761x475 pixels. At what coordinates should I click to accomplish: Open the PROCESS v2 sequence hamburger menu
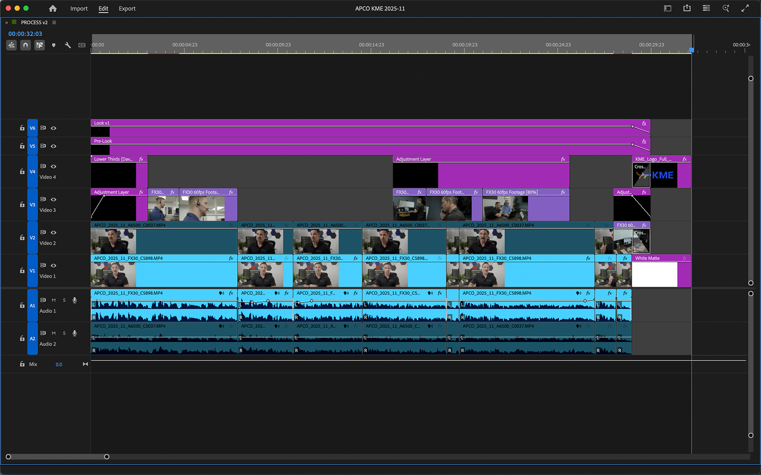(54, 22)
